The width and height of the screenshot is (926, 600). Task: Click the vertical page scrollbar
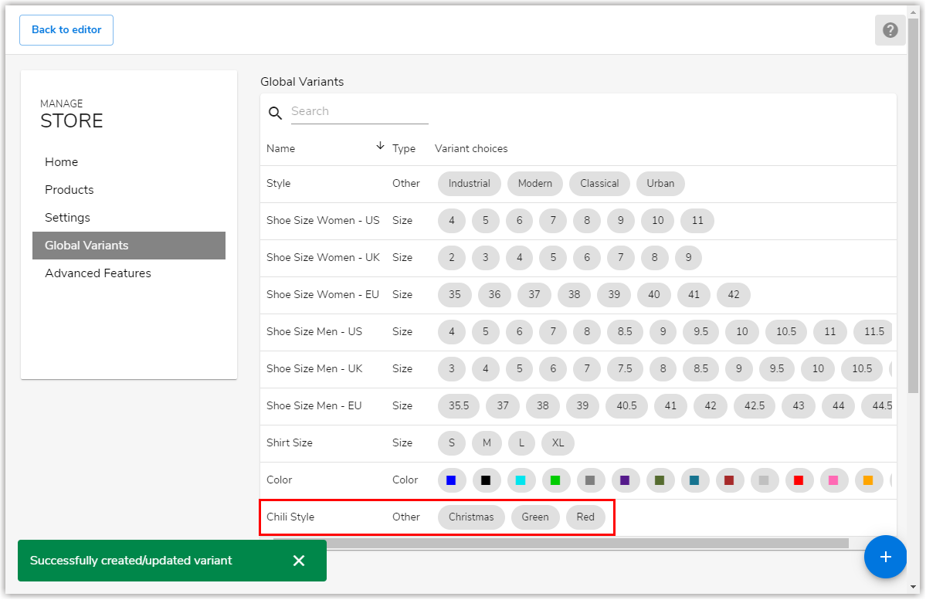[x=914, y=204]
